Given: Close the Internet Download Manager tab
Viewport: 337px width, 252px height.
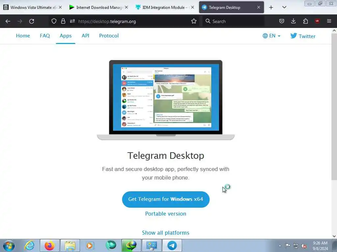Looking at the screenshot, I should (x=126, y=7).
